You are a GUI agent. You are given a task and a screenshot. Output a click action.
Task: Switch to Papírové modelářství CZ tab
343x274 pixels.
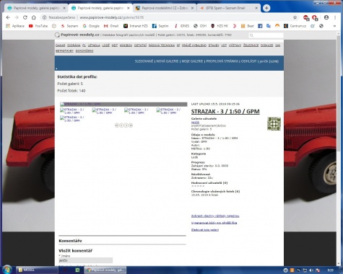point(165,8)
